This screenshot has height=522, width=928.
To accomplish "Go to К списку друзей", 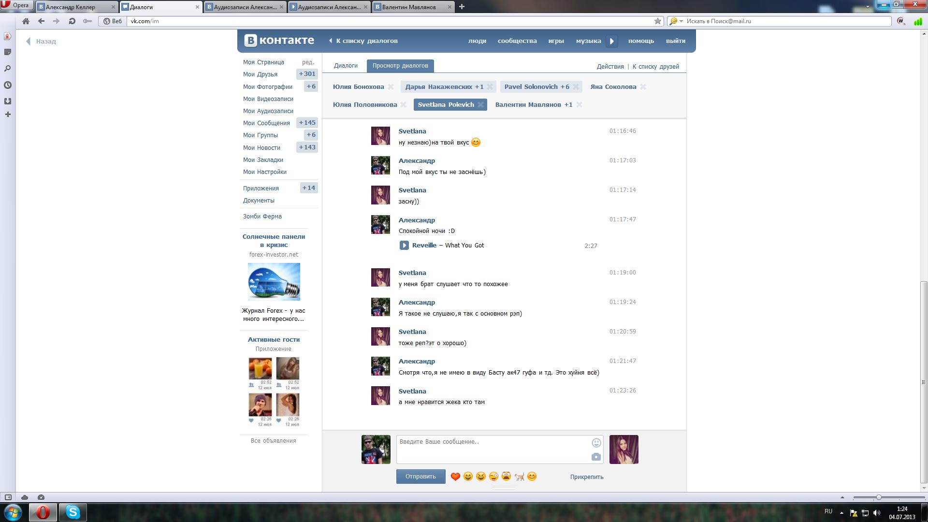I will pos(655,67).
